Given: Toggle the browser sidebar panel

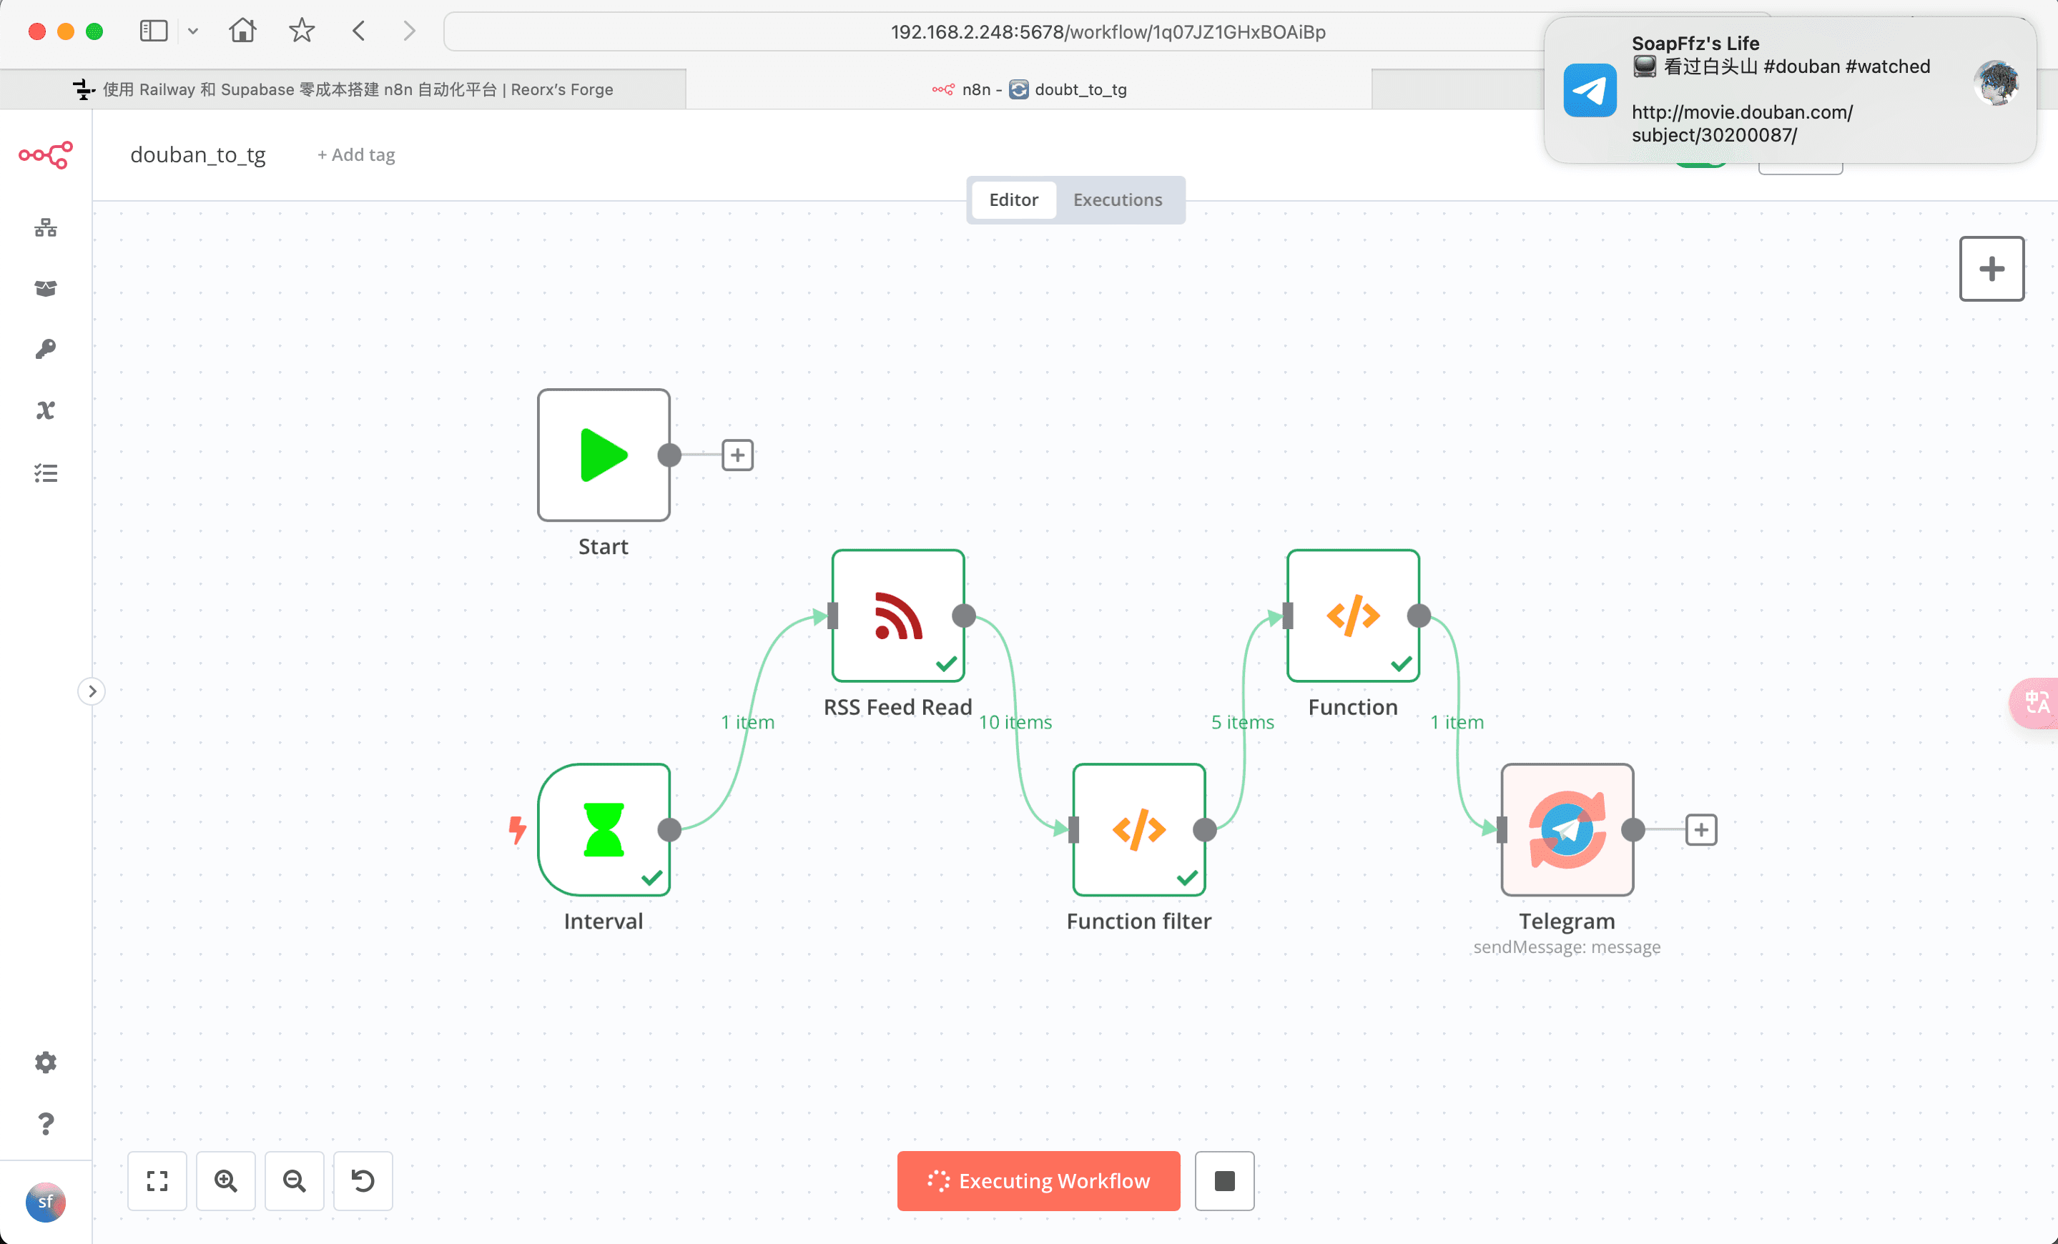Looking at the screenshot, I should tap(154, 31).
